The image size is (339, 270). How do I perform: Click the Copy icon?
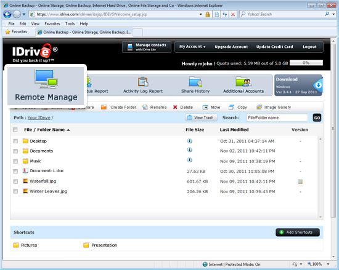(231, 107)
